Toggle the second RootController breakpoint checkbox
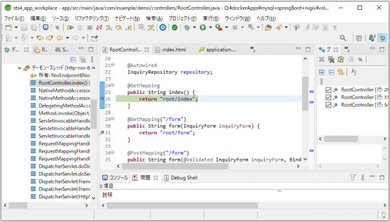The height and width of the screenshot is (222, 390). pyautogui.click(x=328, y=97)
